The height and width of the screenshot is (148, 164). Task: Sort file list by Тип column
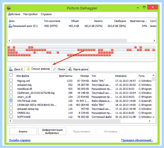[102, 76]
